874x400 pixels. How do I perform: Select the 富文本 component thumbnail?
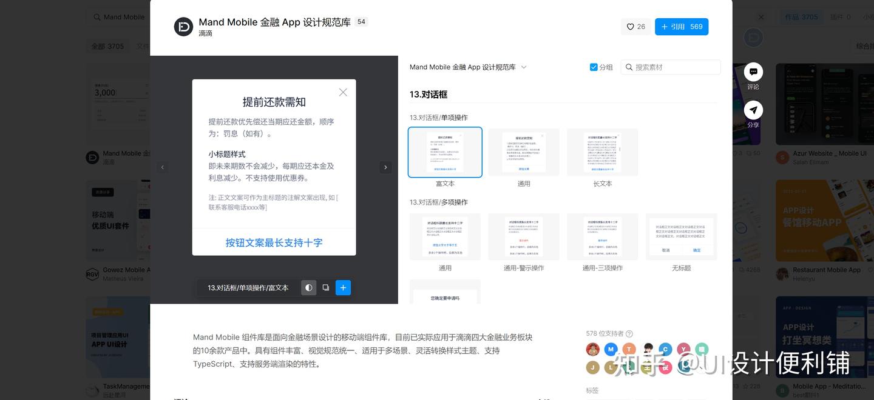(445, 152)
